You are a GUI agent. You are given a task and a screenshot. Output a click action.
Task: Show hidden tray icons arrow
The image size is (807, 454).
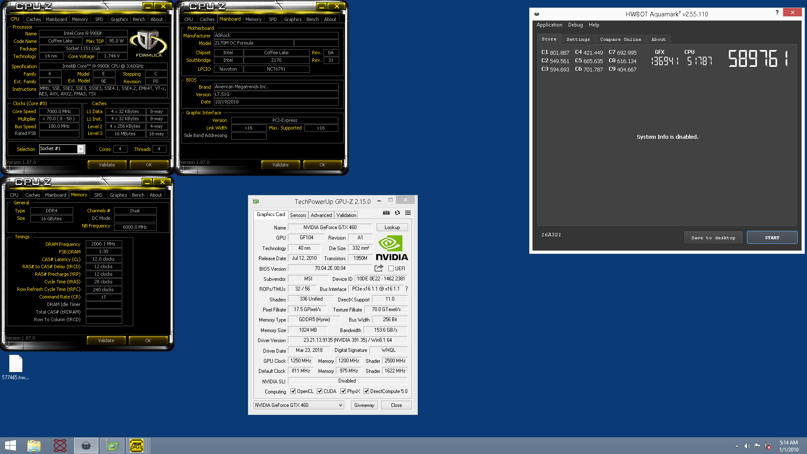[x=737, y=446]
